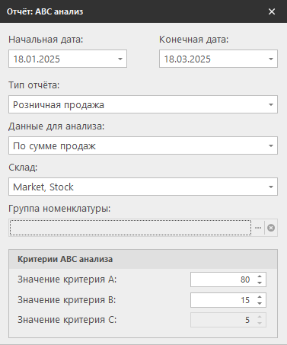Click the Market, Stock warehouse field
The image size is (287, 345).
coord(143,187)
